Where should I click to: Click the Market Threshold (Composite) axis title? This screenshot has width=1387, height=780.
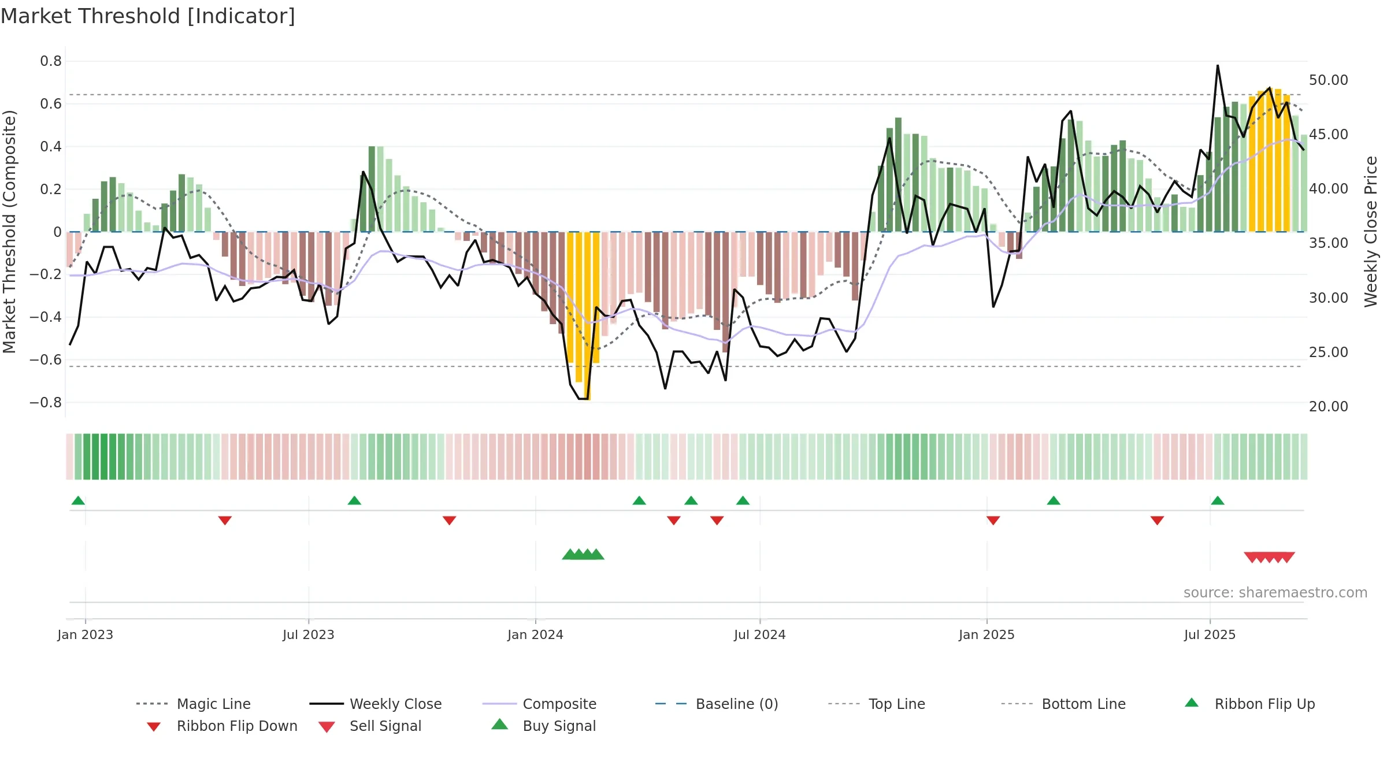pyautogui.click(x=9, y=232)
